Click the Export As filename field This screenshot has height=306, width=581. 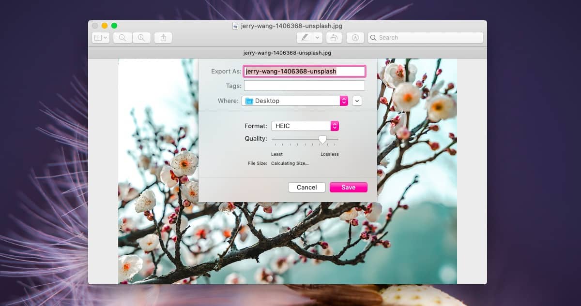pyautogui.click(x=305, y=71)
